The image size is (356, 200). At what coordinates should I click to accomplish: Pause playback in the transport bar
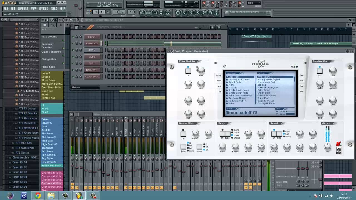[x=95, y=12]
